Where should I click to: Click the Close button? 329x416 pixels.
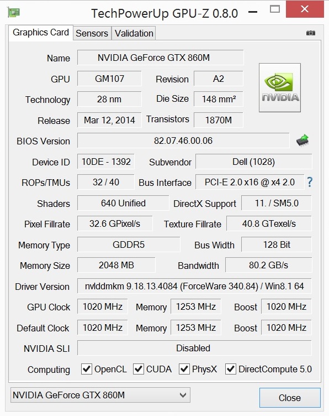[290, 398]
